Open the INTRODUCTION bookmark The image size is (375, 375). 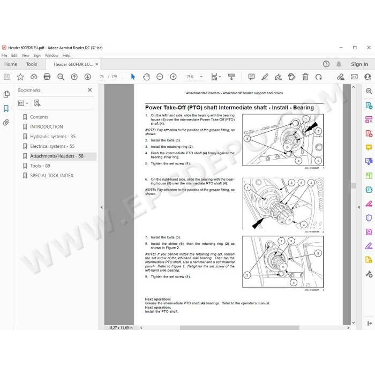47,127
